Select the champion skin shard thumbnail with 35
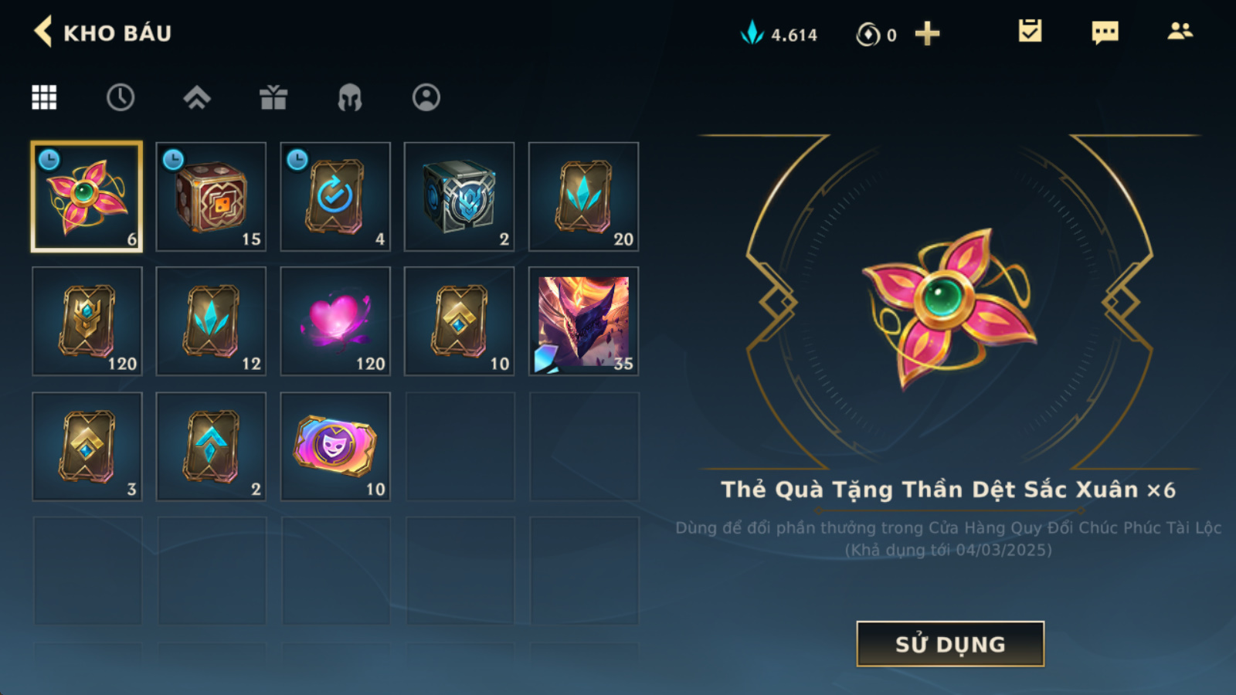1236x695 pixels. click(x=584, y=321)
